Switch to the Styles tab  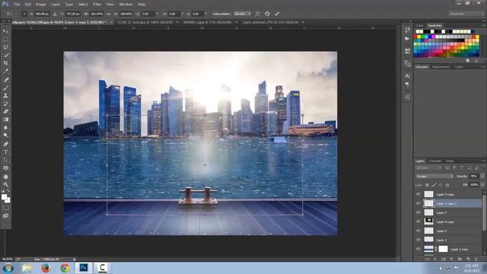click(x=459, y=67)
